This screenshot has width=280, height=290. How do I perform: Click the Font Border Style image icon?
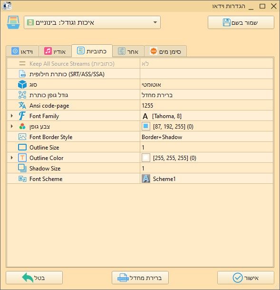click(22, 137)
